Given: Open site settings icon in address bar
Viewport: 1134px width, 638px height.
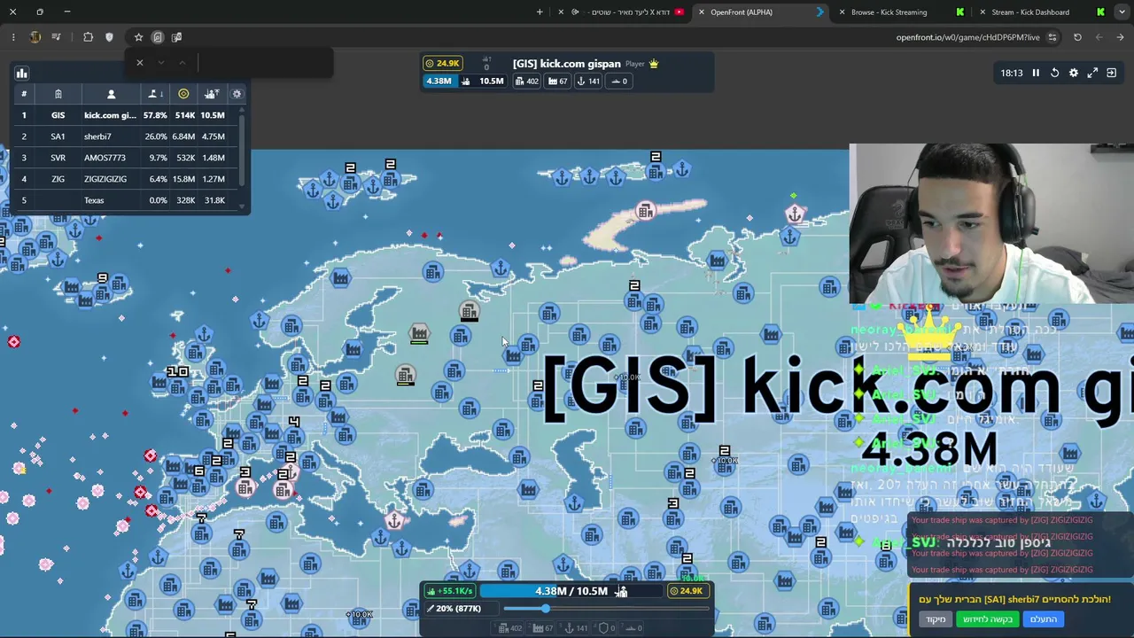Looking at the screenshot, I should click(x=1052, y=37).
